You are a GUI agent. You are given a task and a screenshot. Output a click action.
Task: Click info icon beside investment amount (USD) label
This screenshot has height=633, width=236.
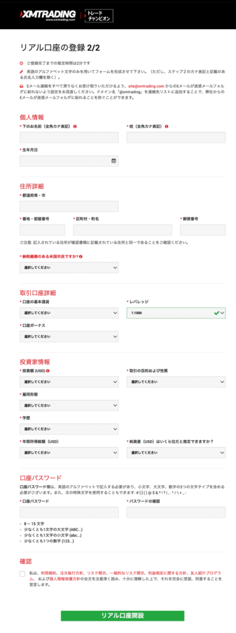[48, 371]
